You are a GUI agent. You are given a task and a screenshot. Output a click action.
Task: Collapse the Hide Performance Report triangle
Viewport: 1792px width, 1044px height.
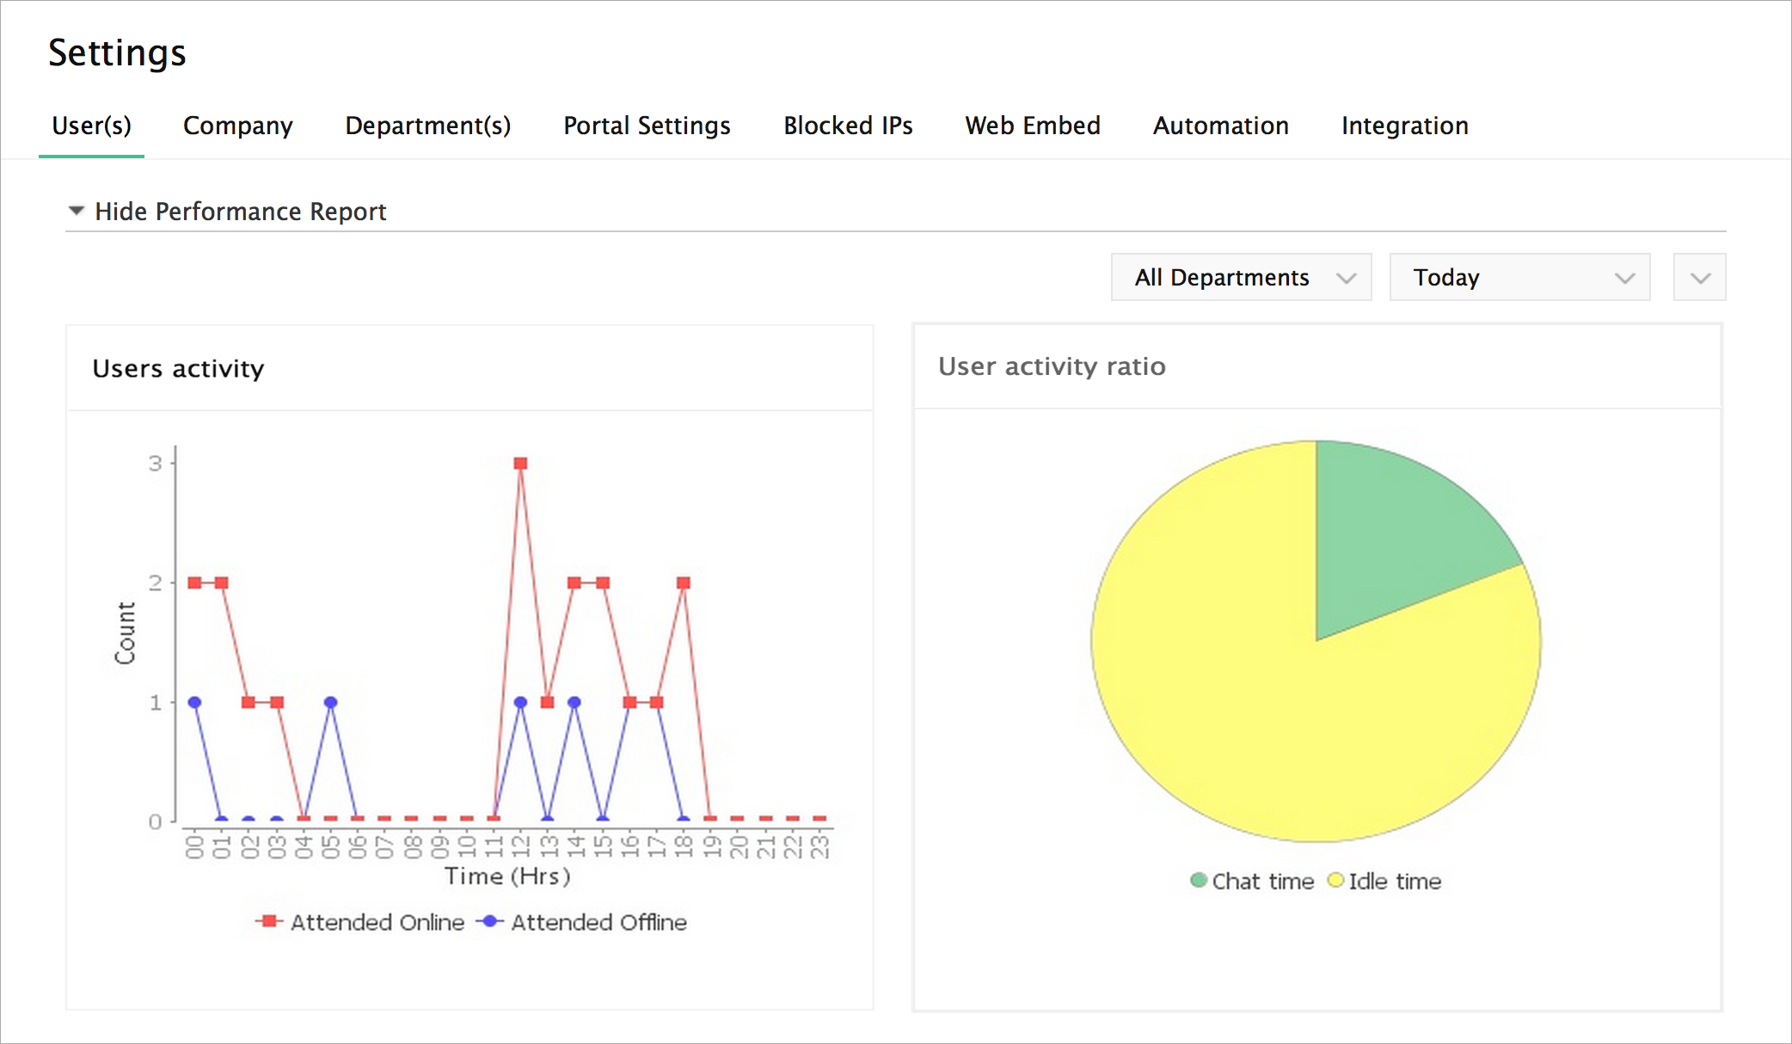click(x=77, y=211)
